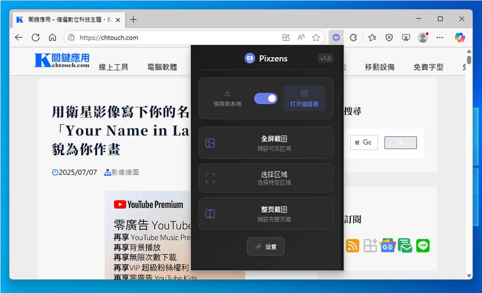The width and height of the screenshot is (482, 293).
Task: Click the v1.0 version badge
Action: [326, 58]
